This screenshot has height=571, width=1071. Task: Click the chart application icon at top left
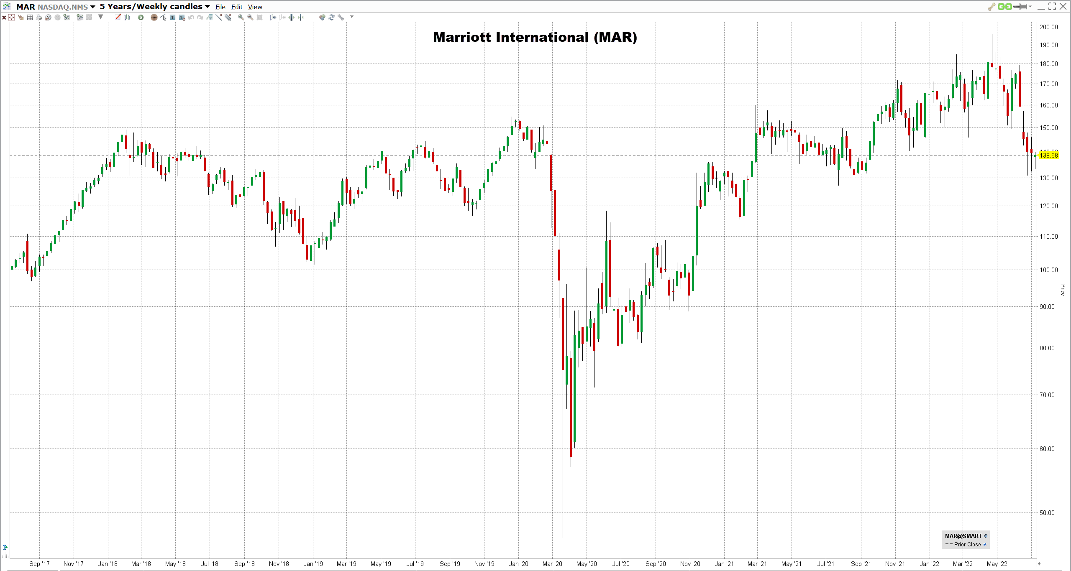coord(7,6)
